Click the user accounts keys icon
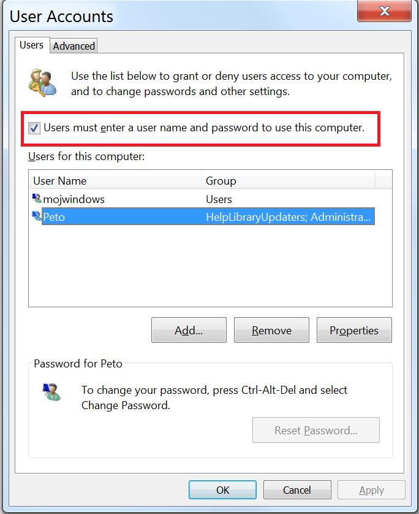This screenshot has width=419, height=514. [x=42, y=83]
